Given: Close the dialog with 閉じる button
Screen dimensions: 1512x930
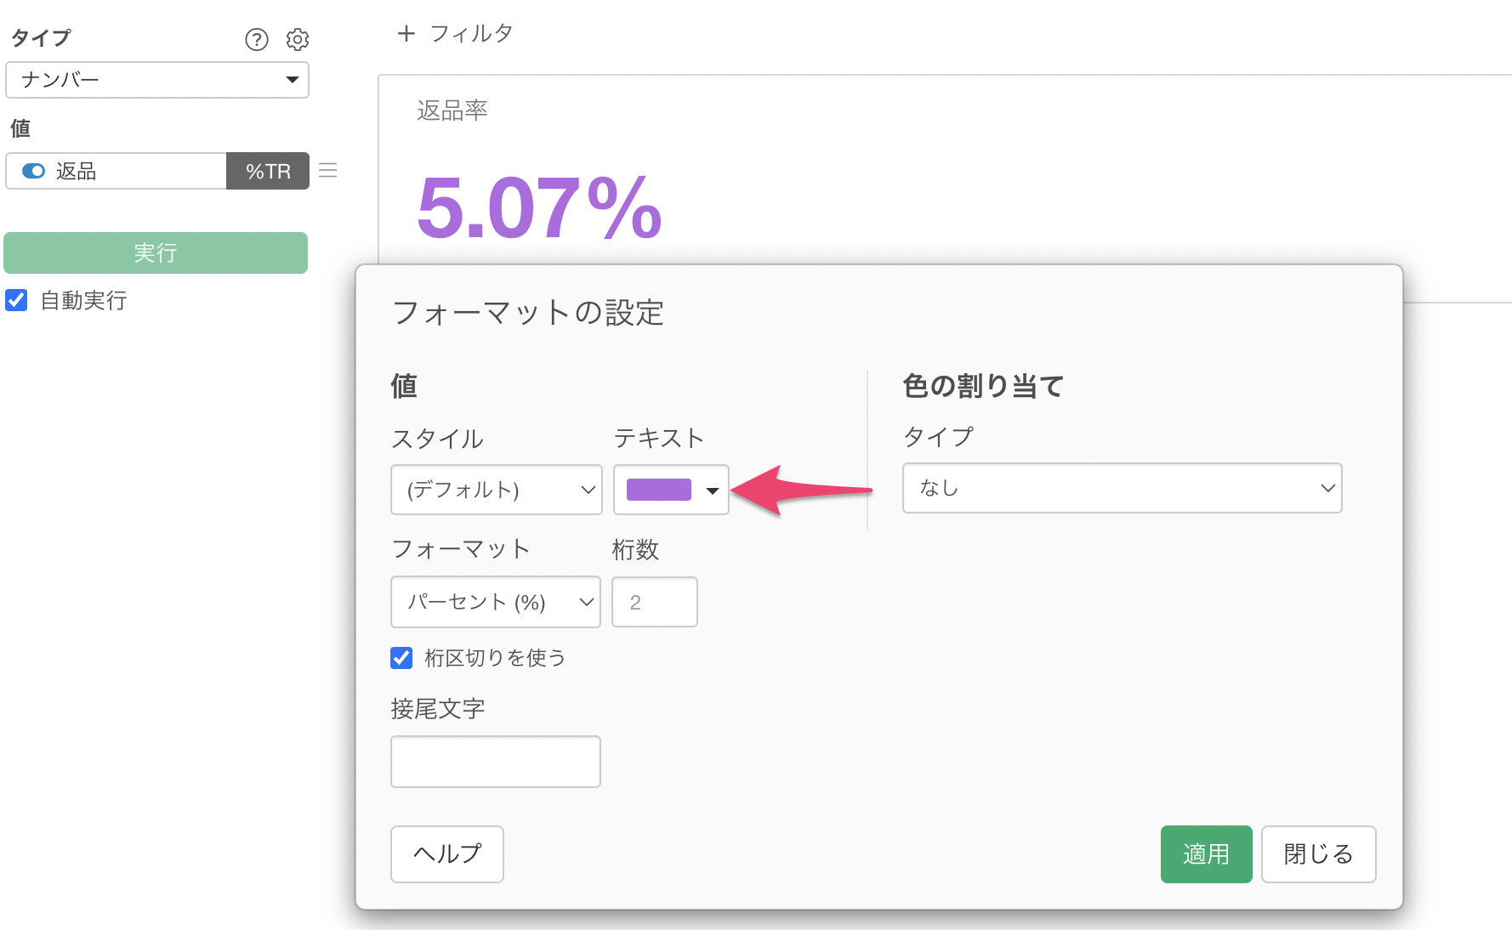Looking at the screenshot, I should tap(1318, 854).
